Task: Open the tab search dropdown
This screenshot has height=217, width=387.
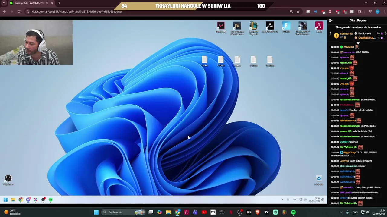Action: click(x=4, y=3)
